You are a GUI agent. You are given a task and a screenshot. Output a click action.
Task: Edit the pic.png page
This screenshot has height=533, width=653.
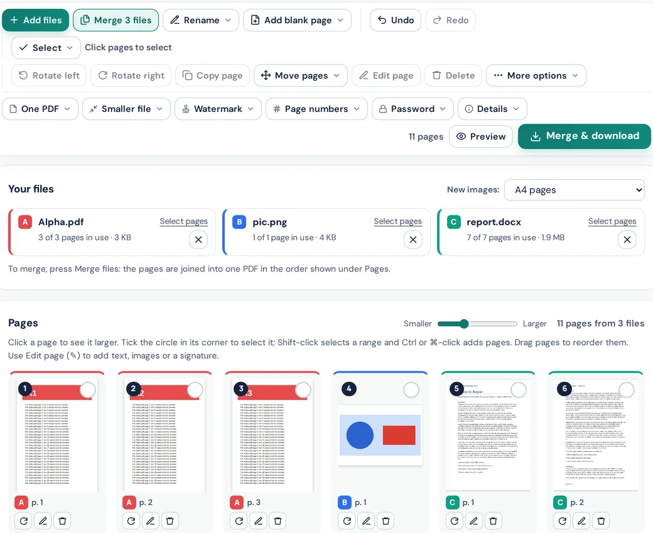click(x=366, y=520)
